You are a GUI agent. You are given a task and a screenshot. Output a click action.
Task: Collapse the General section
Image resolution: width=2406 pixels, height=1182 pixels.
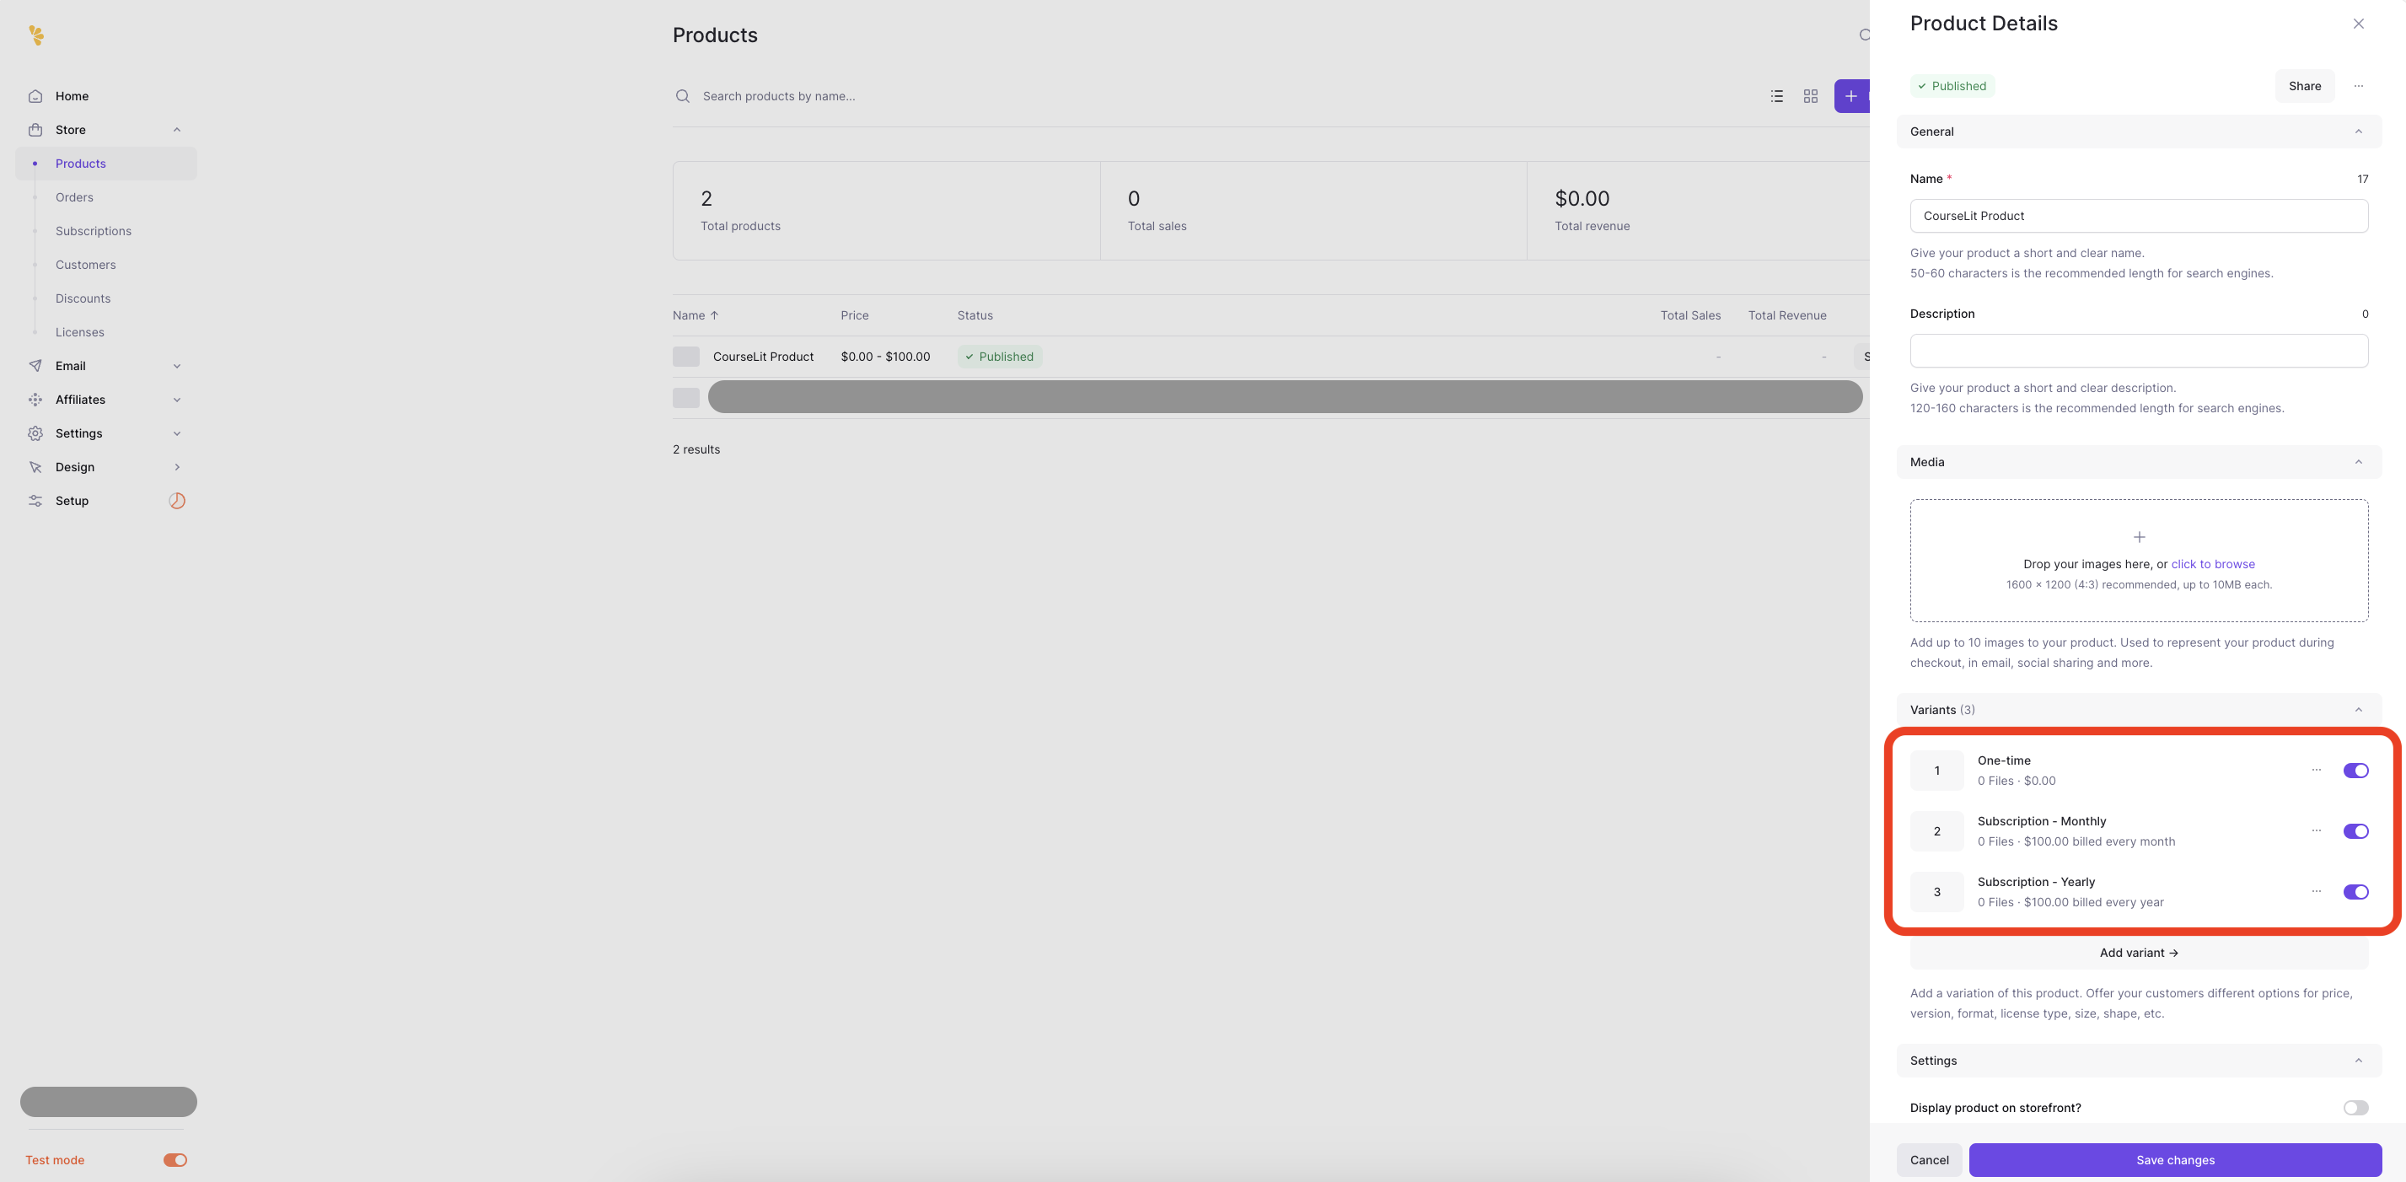2357,132
